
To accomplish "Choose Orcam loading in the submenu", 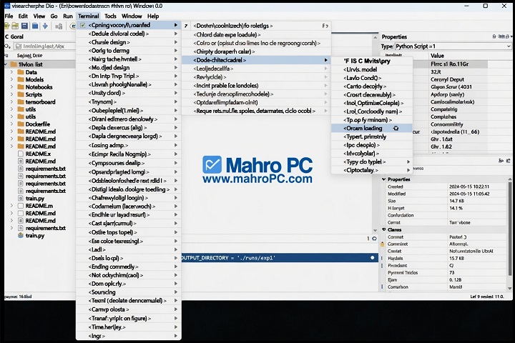I will (372, 129).
